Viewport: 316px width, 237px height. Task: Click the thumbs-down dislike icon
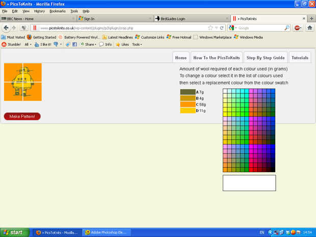56,44
